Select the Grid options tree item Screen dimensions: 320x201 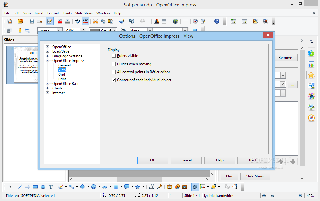[62, 74]
